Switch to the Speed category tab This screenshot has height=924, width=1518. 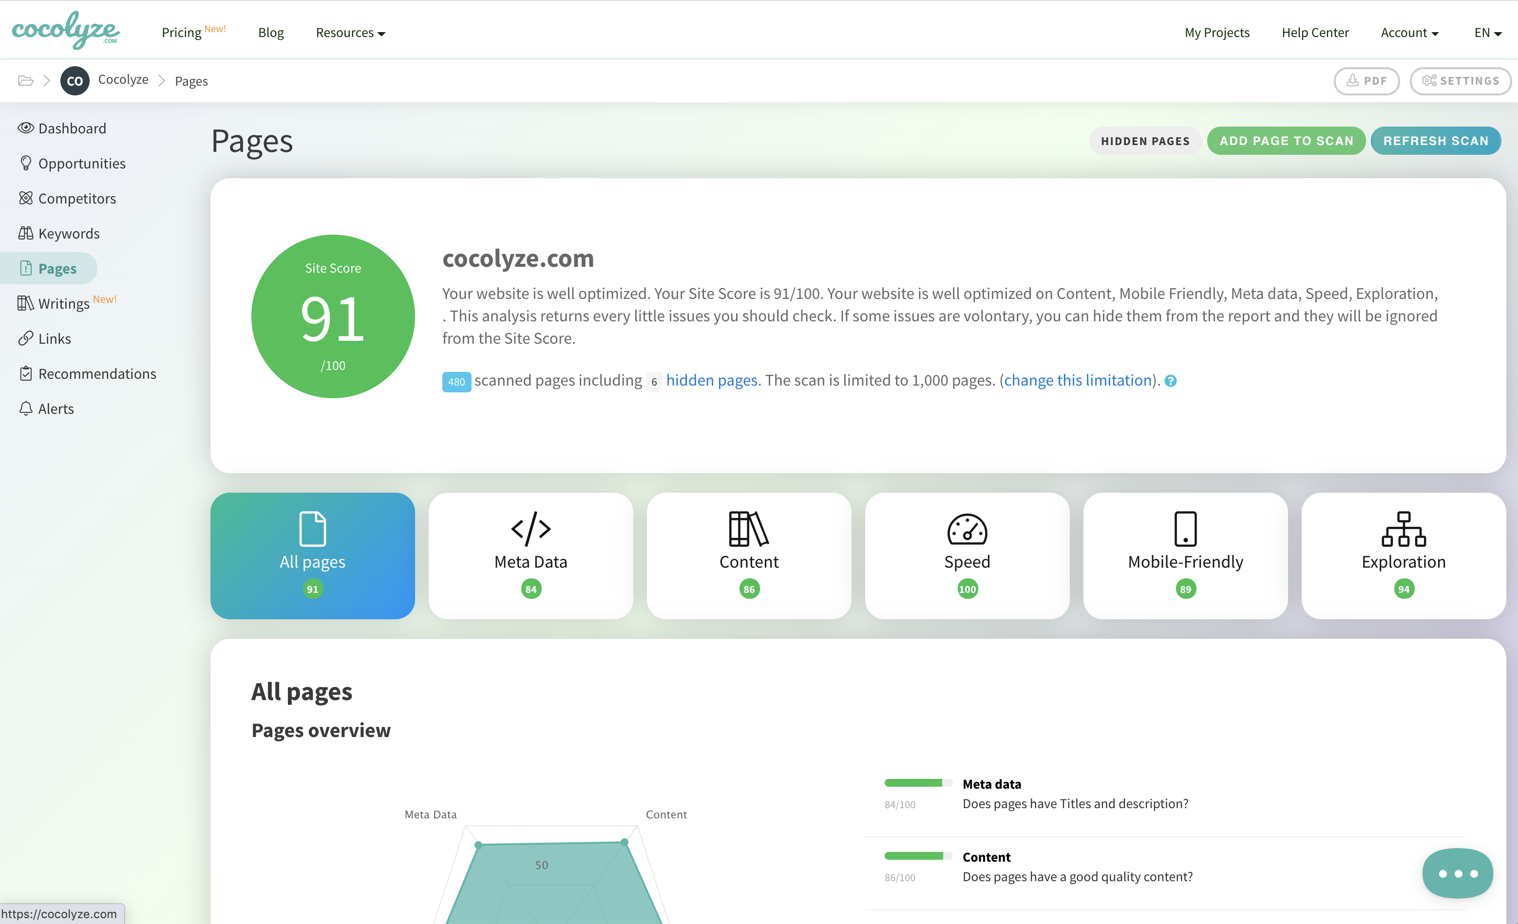(967, 555)
